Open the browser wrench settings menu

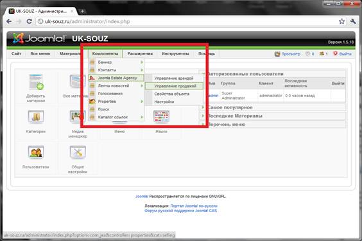353,21
